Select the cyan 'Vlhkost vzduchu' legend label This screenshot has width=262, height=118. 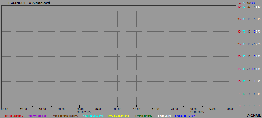tap(93, 116)
